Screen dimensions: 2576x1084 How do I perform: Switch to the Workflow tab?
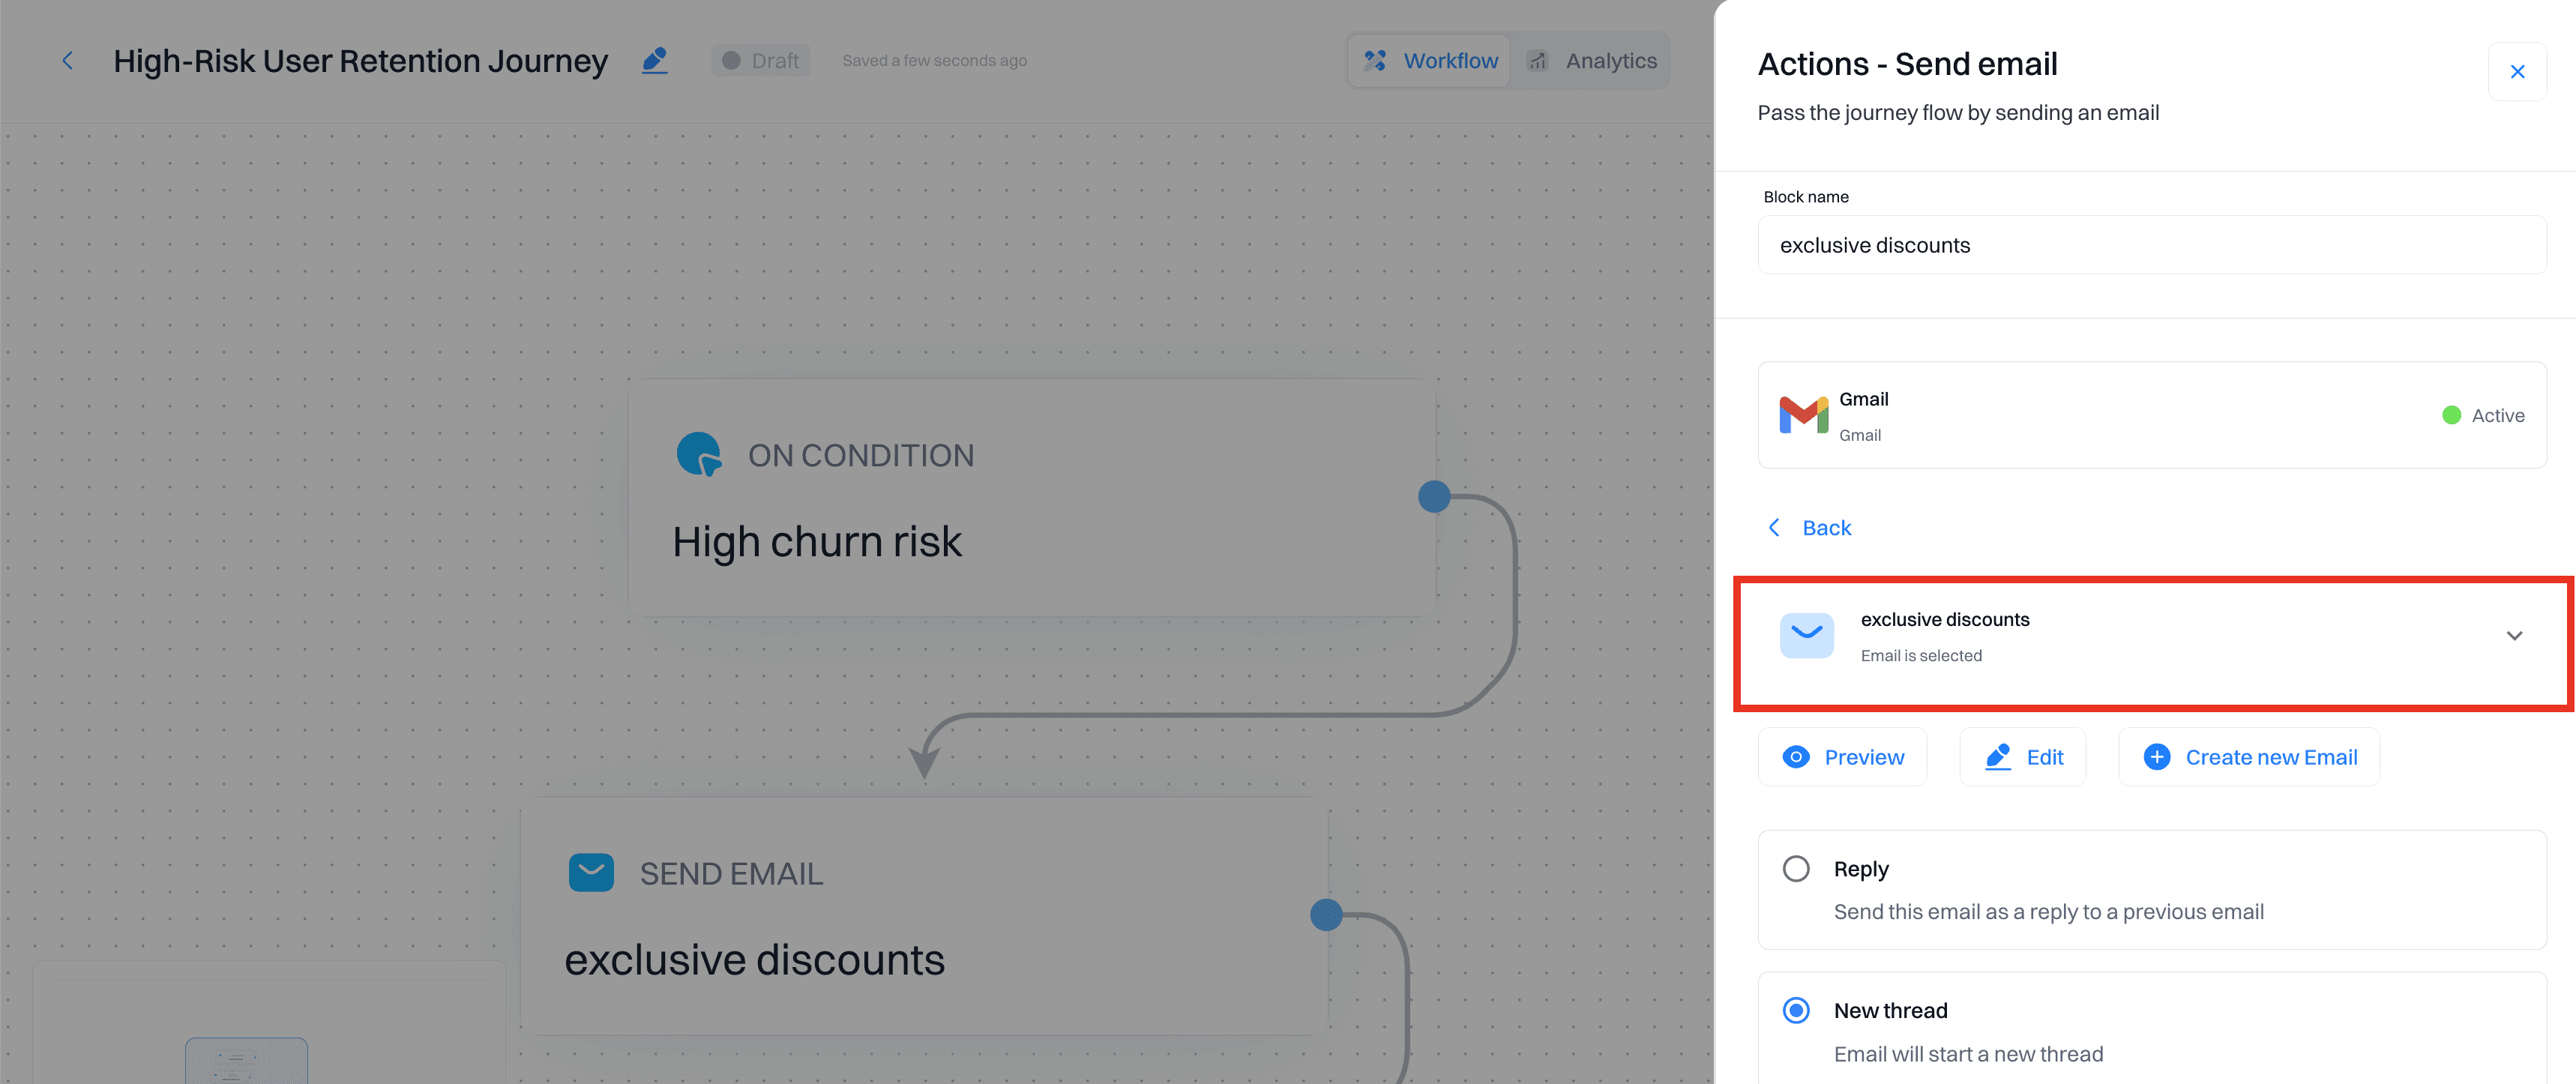point(1428,60)
